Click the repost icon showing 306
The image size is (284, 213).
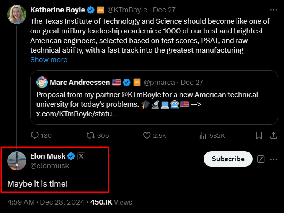click(x=91, y=135)
